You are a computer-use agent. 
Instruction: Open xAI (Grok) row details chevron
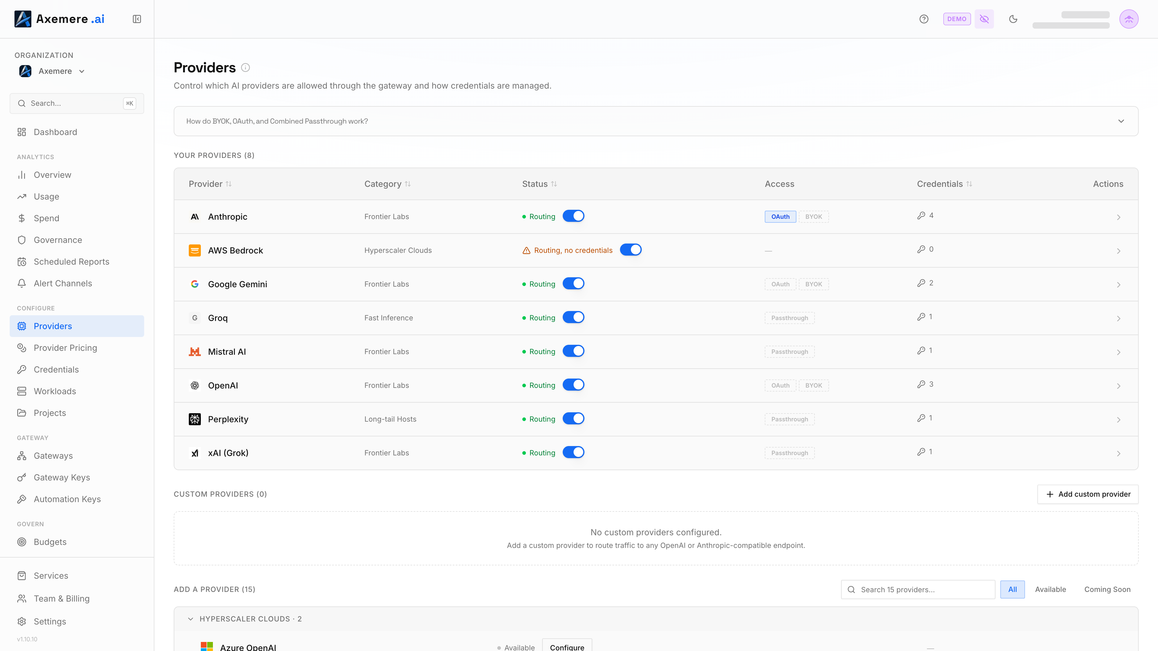tap(1118, 453)
